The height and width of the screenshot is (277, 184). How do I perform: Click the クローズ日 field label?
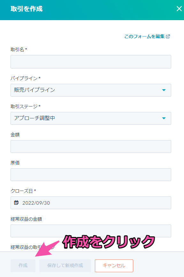coord(22,191)
